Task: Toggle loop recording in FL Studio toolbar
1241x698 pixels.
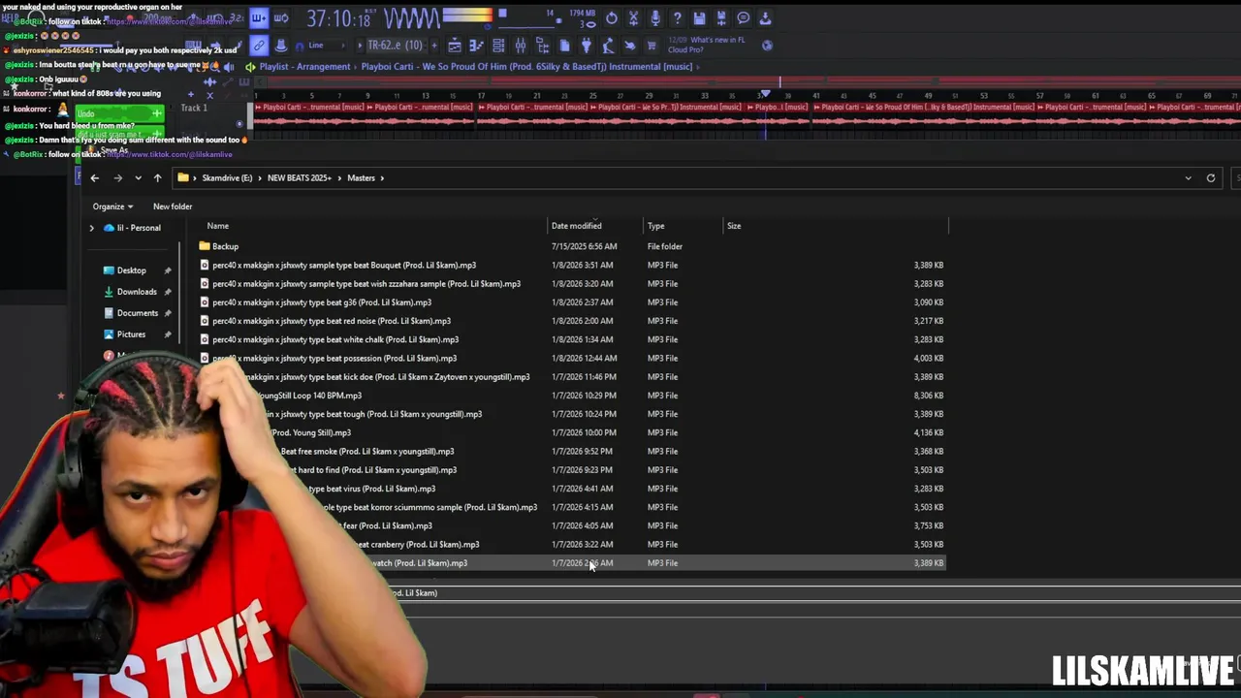Action: [x=281, y=18]
